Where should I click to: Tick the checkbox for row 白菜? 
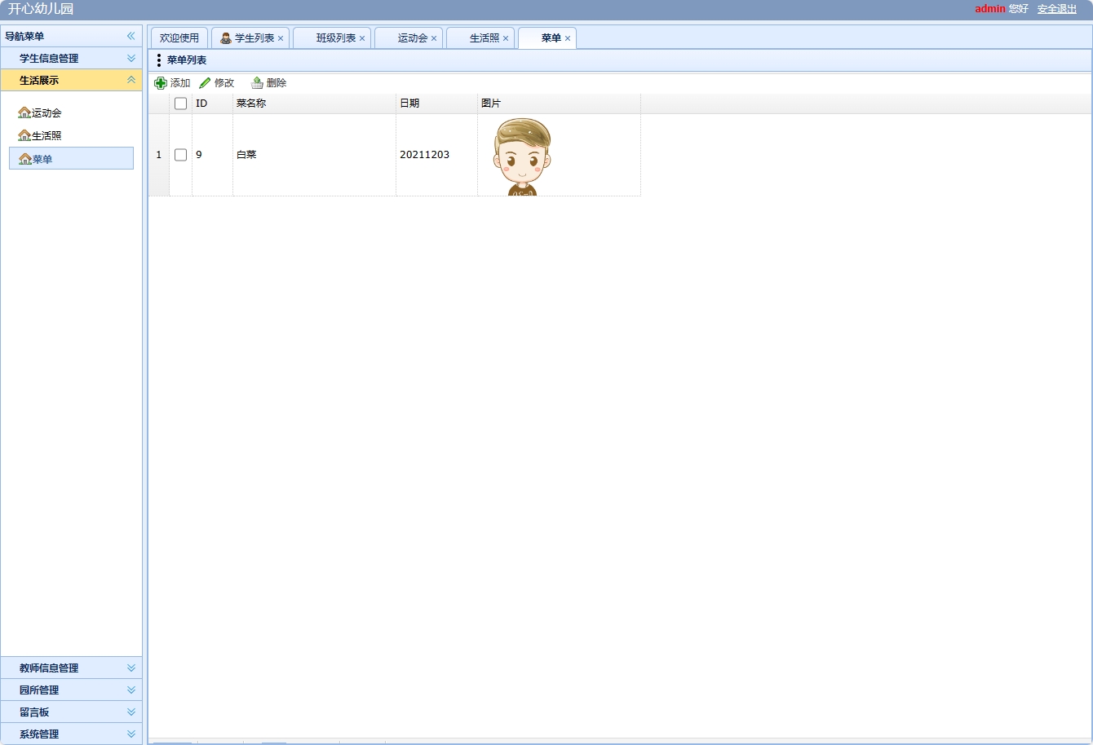coord(181,155)
